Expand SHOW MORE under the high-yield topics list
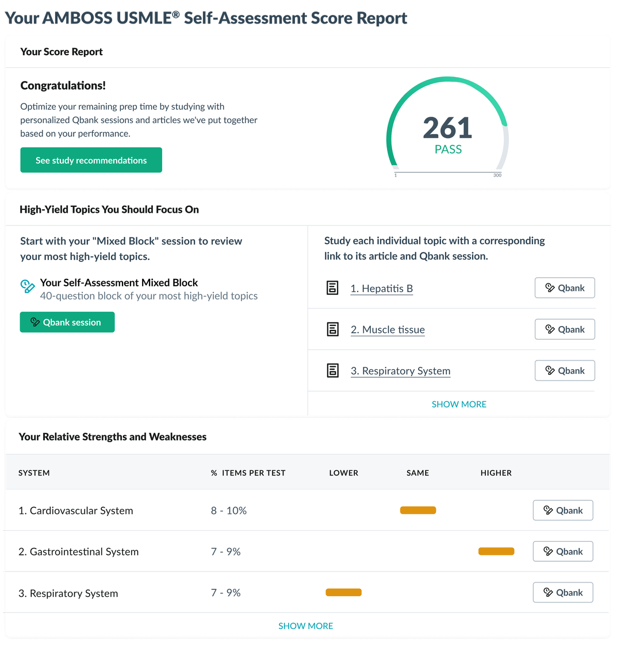621x648 pixels. 459,404
